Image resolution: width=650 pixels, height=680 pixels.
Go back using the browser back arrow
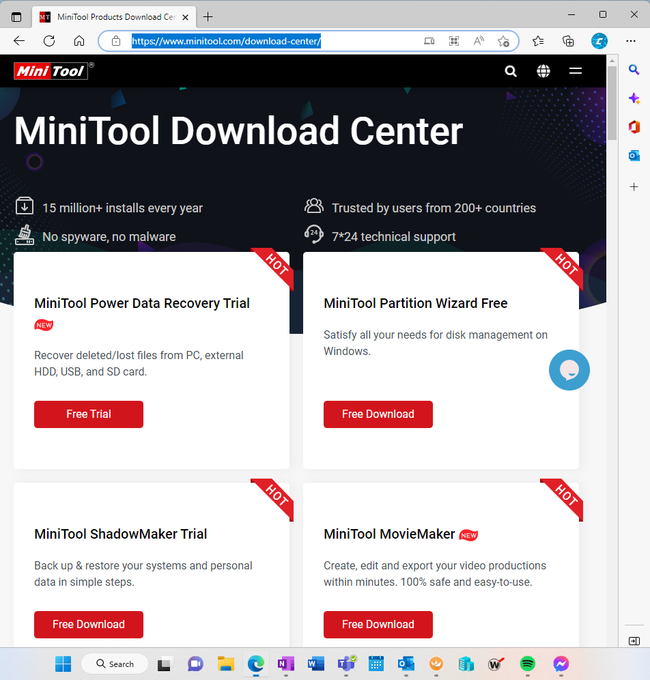point(19,41)
